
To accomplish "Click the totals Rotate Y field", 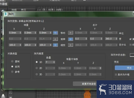I will coord(96,39).
